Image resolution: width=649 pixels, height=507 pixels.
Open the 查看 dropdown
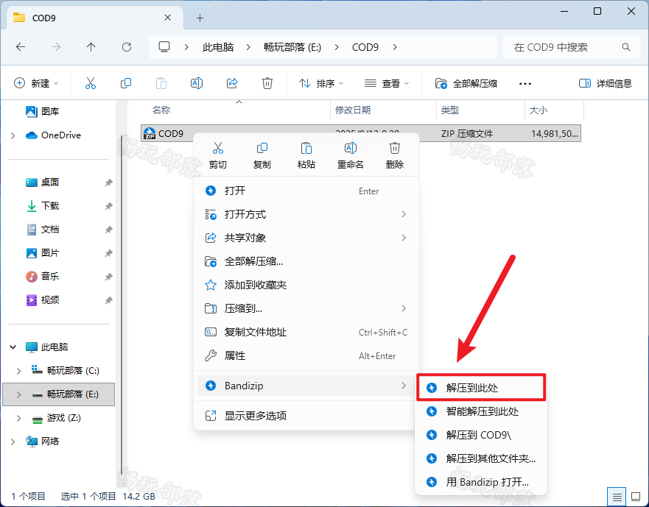click(x=387, y=84)
